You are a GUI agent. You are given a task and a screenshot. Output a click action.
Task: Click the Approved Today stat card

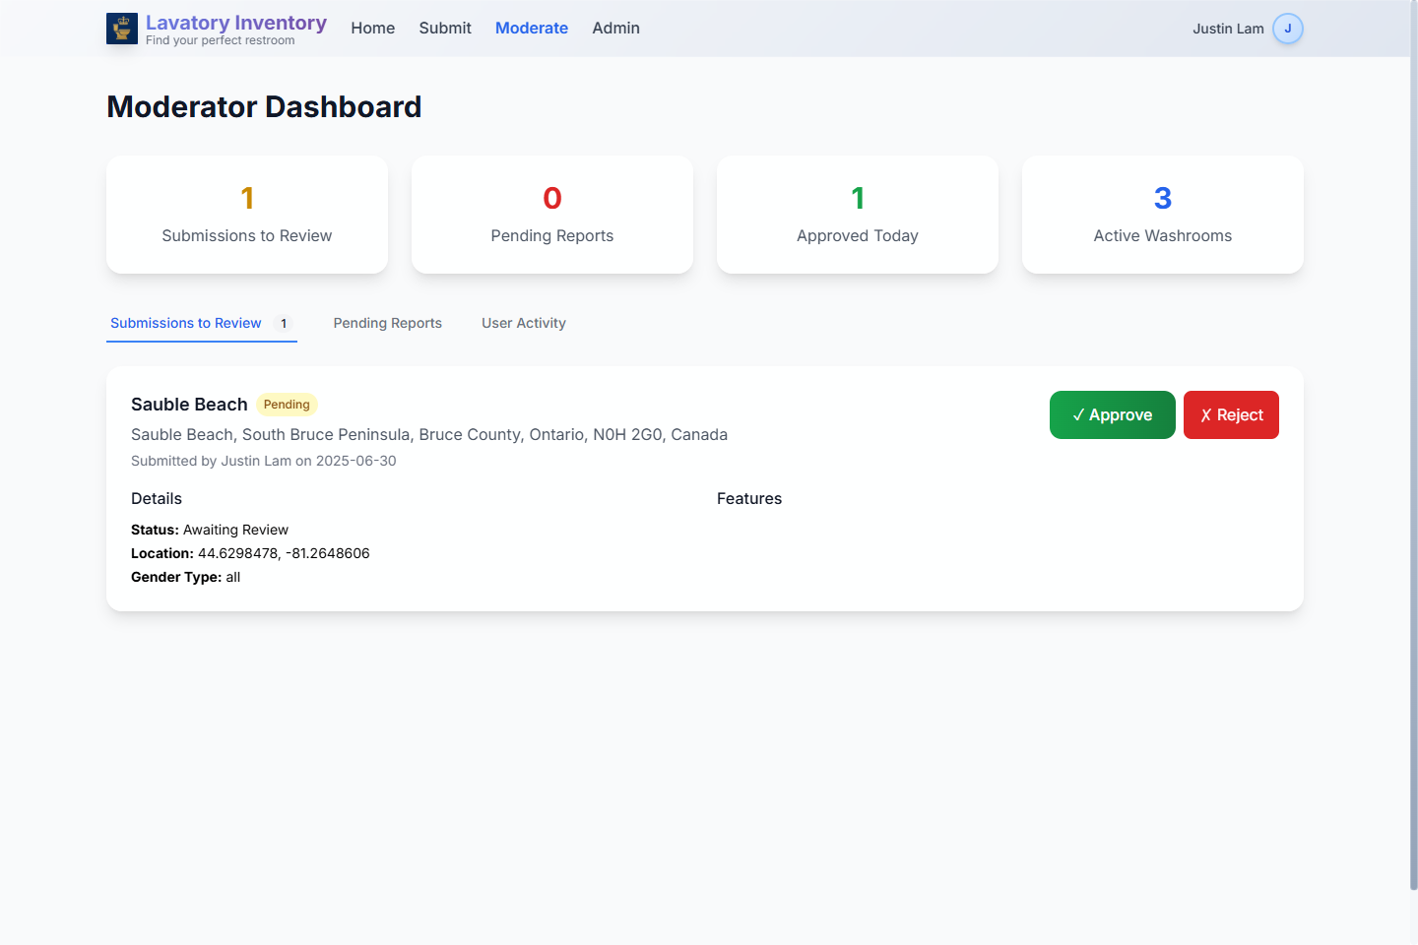(x=858, y=215)
